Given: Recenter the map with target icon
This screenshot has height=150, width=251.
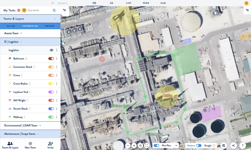Looking at the screenshot, I should 140,146.
